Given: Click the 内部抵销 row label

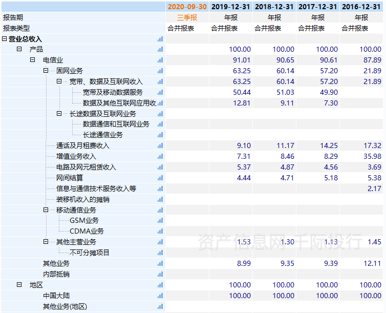Looking at the screenshot, I should pyautogui.click(x=56, y=274).
